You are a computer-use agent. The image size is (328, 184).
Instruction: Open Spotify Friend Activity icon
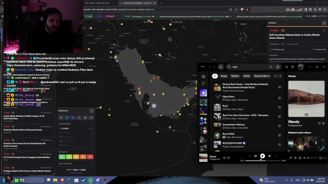click(x=292, y=67)
